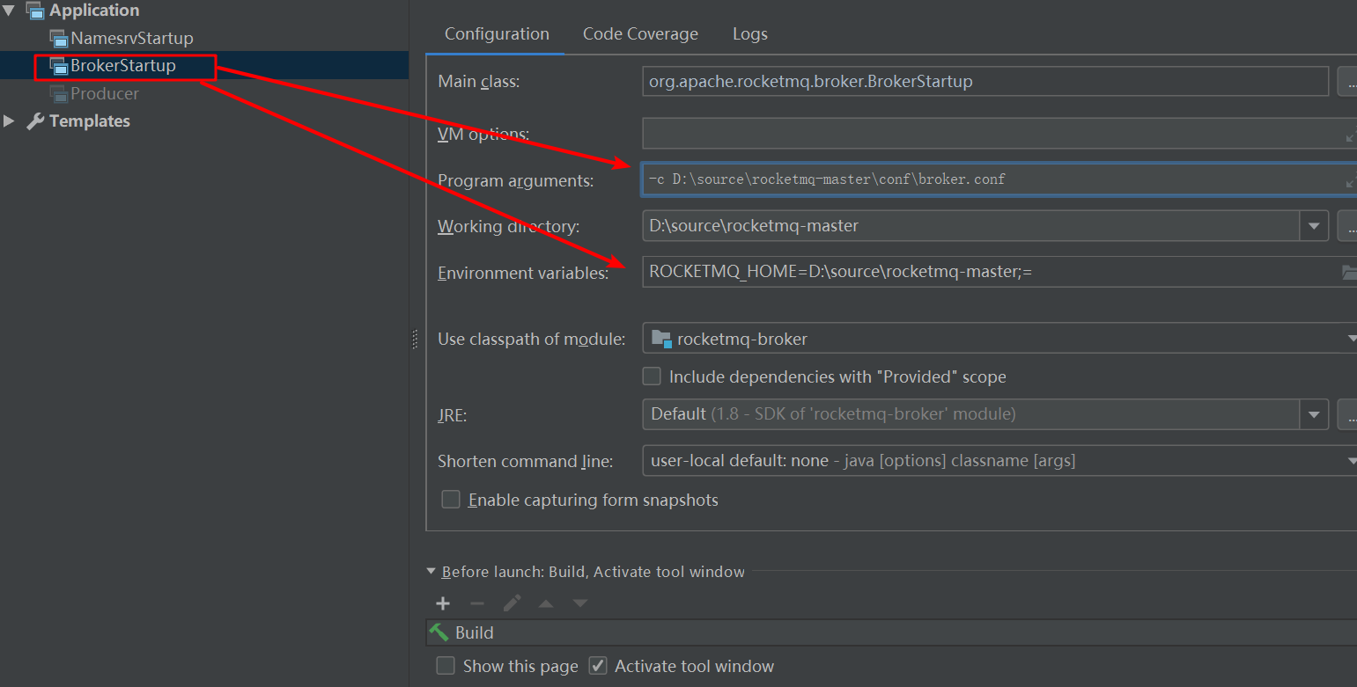This screenshot has height=687, width=1357.
Task: Expand the Templates tree node
Action: [x=9, y=121]
